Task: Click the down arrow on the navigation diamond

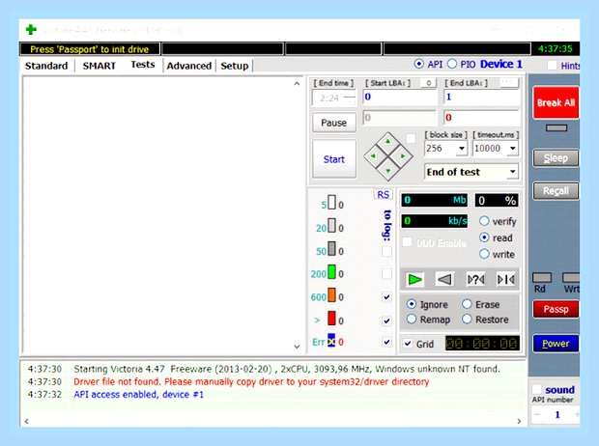Action: 388,171
